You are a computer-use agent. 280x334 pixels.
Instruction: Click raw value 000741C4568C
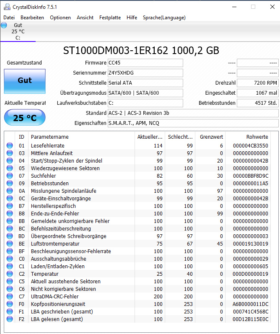coord(251,312)
